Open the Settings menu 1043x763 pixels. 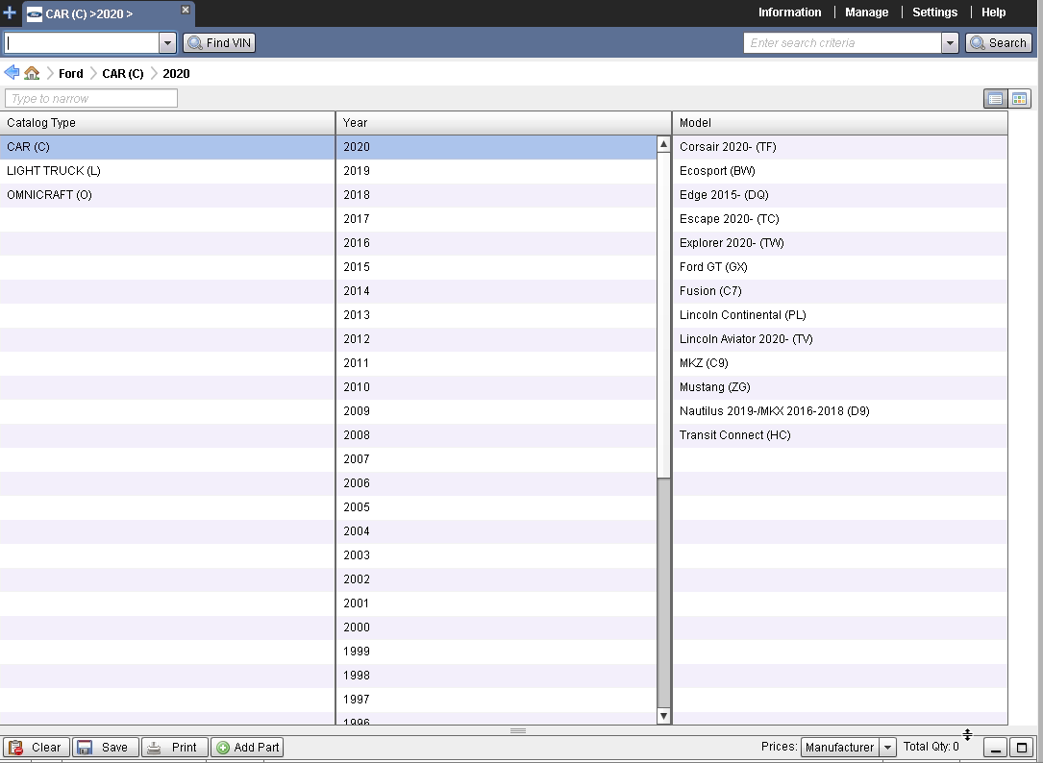tap(934, 12)
